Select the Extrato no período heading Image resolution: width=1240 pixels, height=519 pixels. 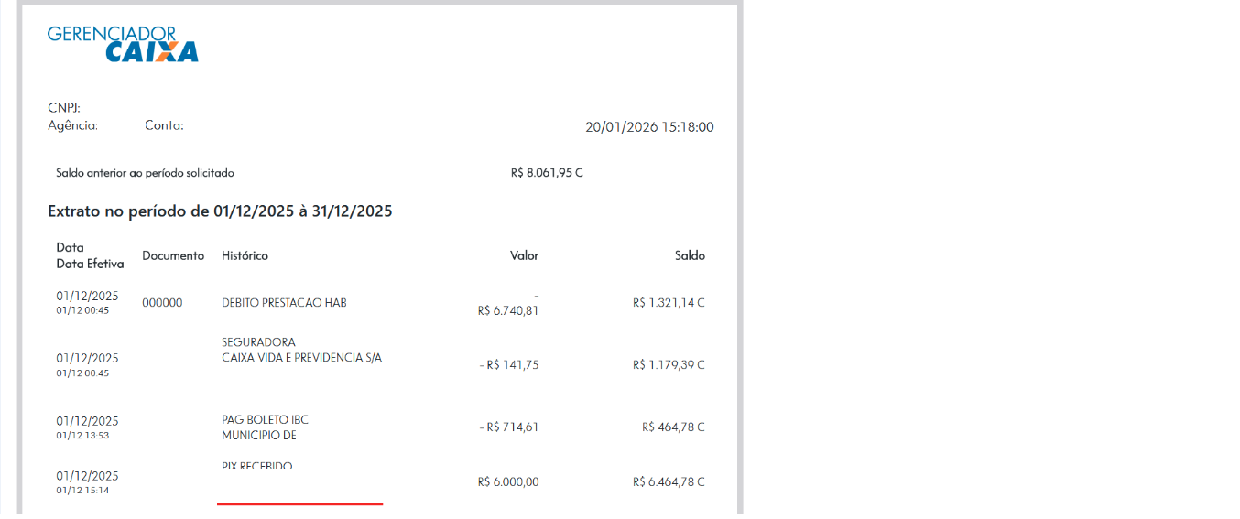point(220,211)
